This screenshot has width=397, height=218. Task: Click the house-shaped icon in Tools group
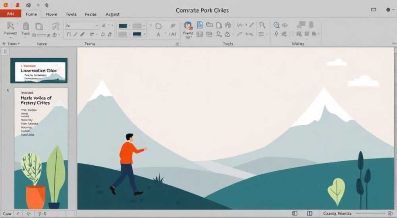[x=228, y=25]
